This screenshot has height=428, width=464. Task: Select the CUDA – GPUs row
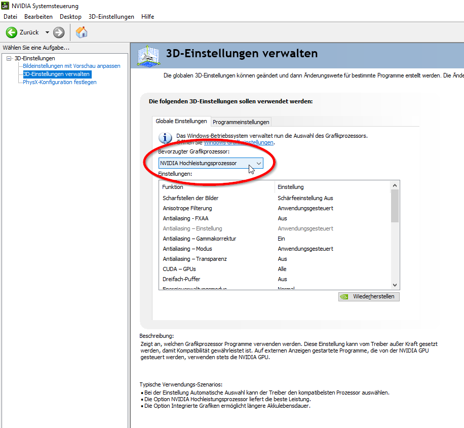pos(275,269)
